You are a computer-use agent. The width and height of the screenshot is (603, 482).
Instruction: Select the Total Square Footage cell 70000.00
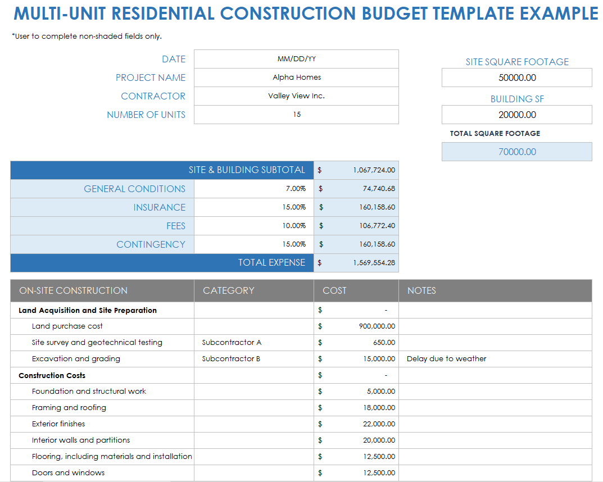(x=517, y=152)
